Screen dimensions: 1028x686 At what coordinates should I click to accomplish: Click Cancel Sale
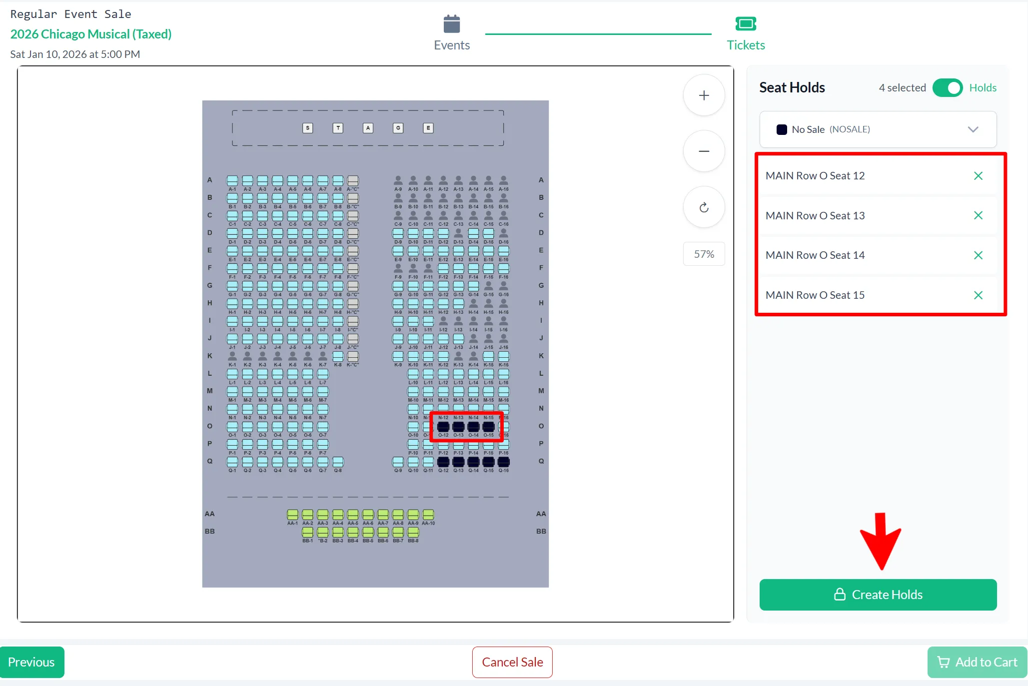point(512,662)
